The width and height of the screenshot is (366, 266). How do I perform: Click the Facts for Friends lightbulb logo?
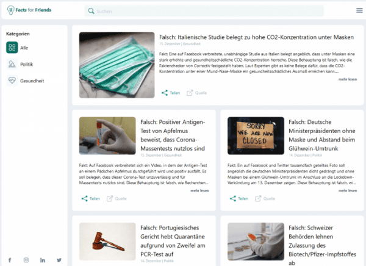coord(11,10)
